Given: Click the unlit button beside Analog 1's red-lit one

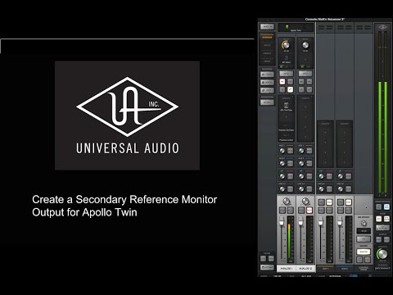Looking at the screenshot, I should point(290,81).
